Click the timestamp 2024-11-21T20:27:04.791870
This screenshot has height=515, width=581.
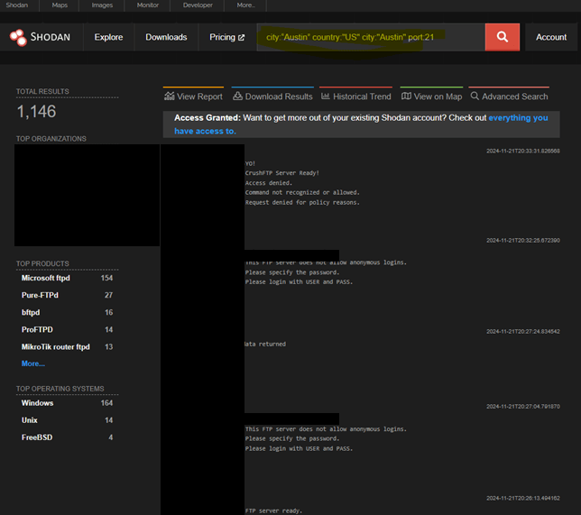[523, 407]
